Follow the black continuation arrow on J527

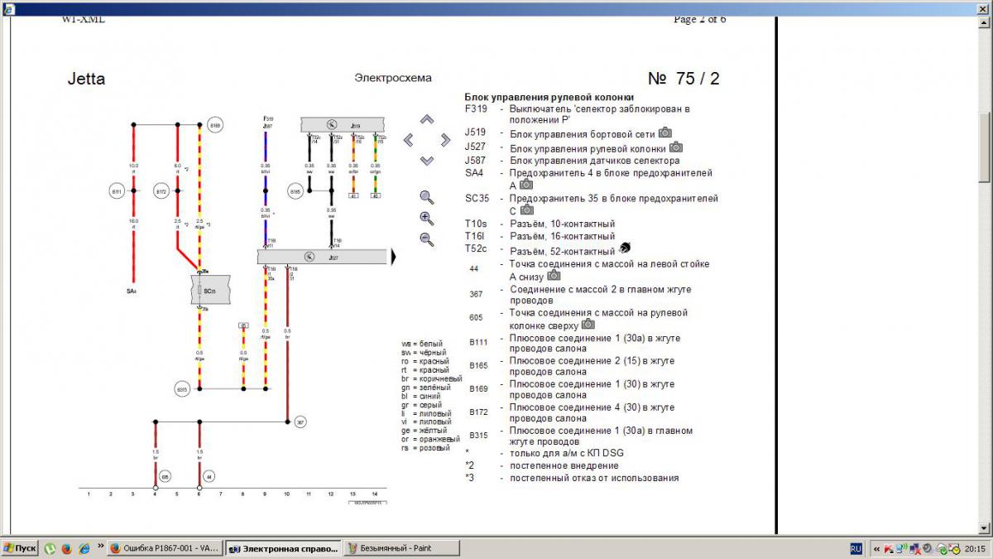pos(393,258)
